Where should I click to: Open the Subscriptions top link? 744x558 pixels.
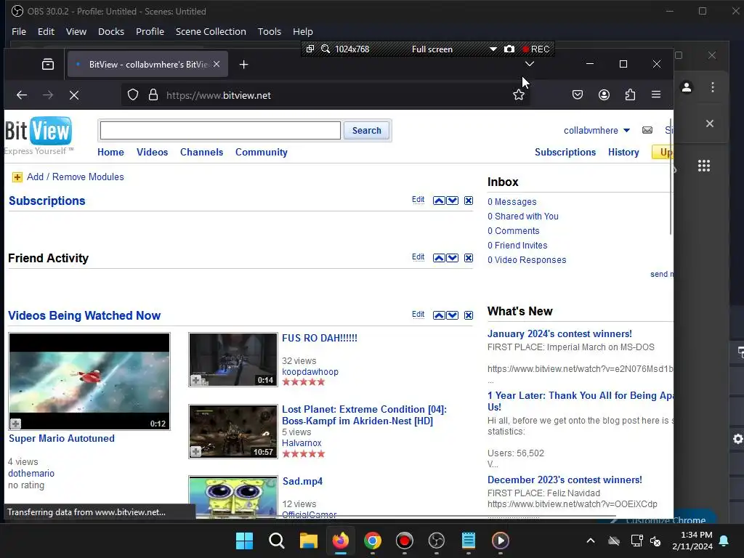pos(565,153)
